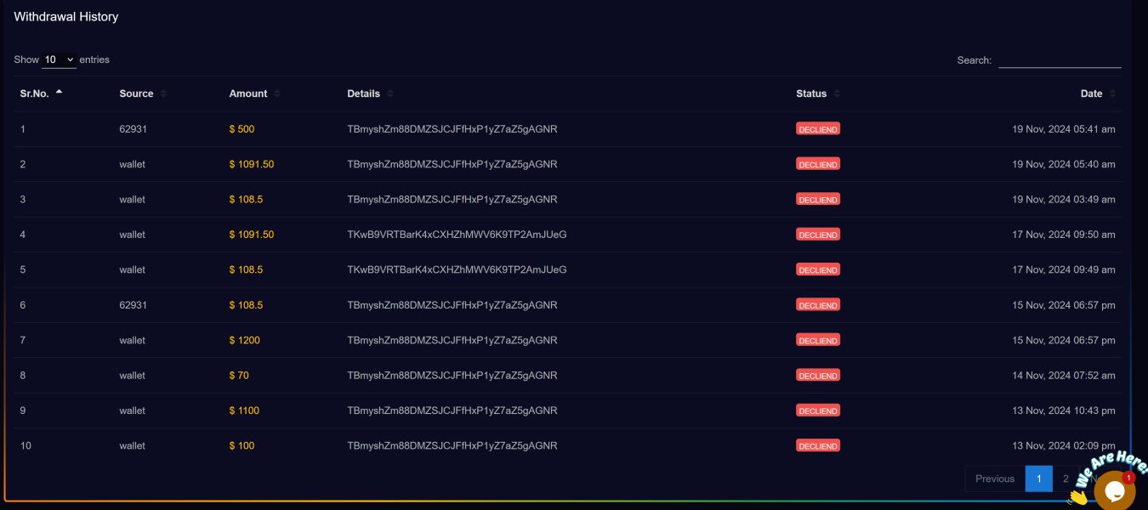Click the Details column sort arrows

(389, 93)
